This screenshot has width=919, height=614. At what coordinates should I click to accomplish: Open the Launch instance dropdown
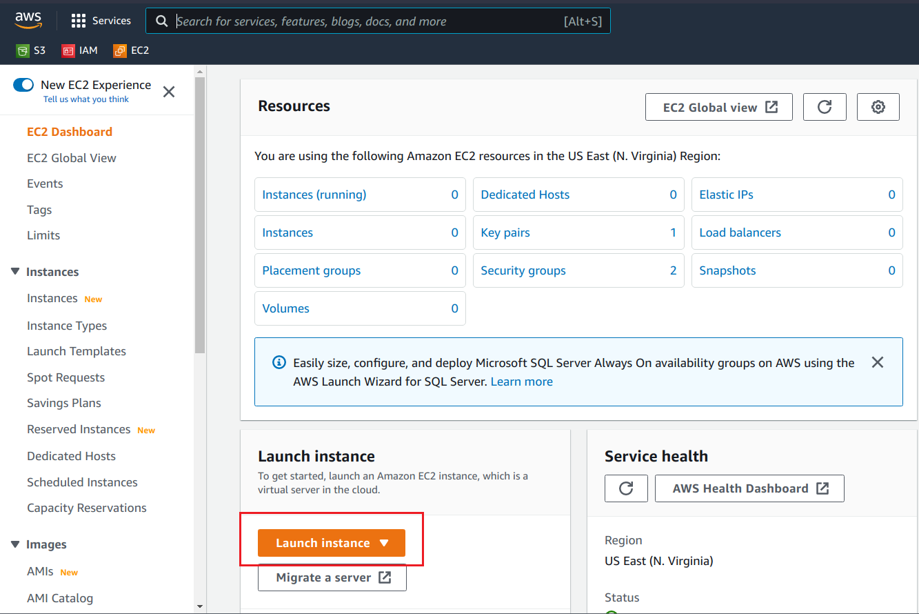332,543
